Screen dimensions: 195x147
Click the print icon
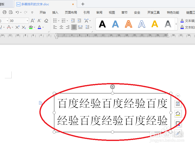point(5,12)
